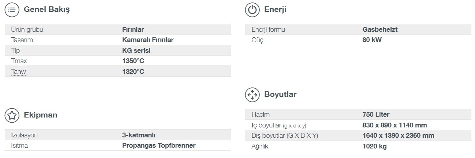475x158 pixels.
Task: Click the 750 Liter volume value
Action: point(376,115)
